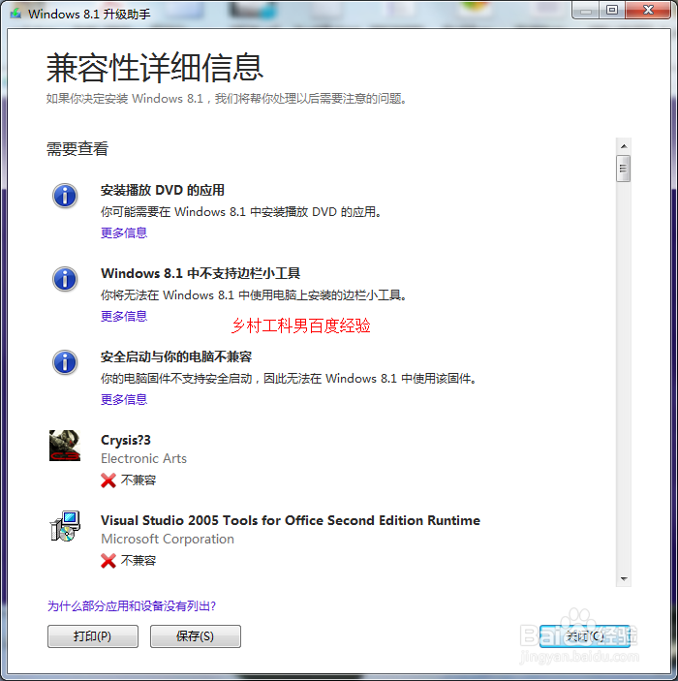Select the Microsoft Corporation publisher text
This screenshot has height=681, width=678.
click(x=168, y=539)
